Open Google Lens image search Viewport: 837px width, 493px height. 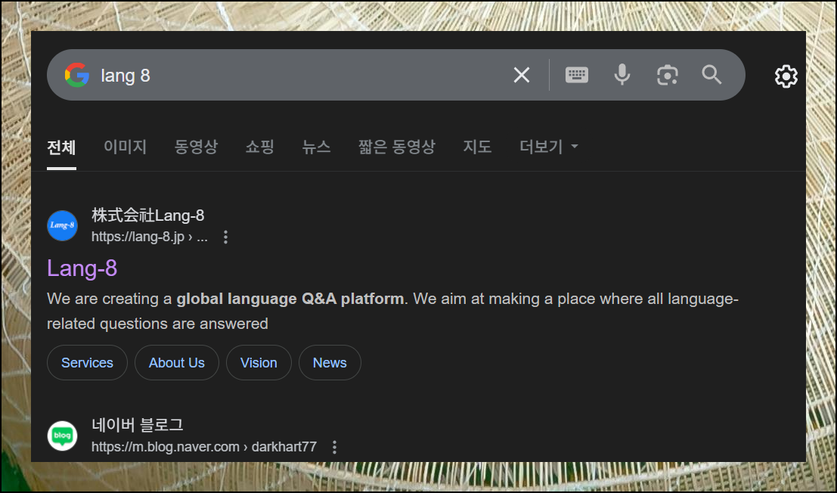click(667, 75)
